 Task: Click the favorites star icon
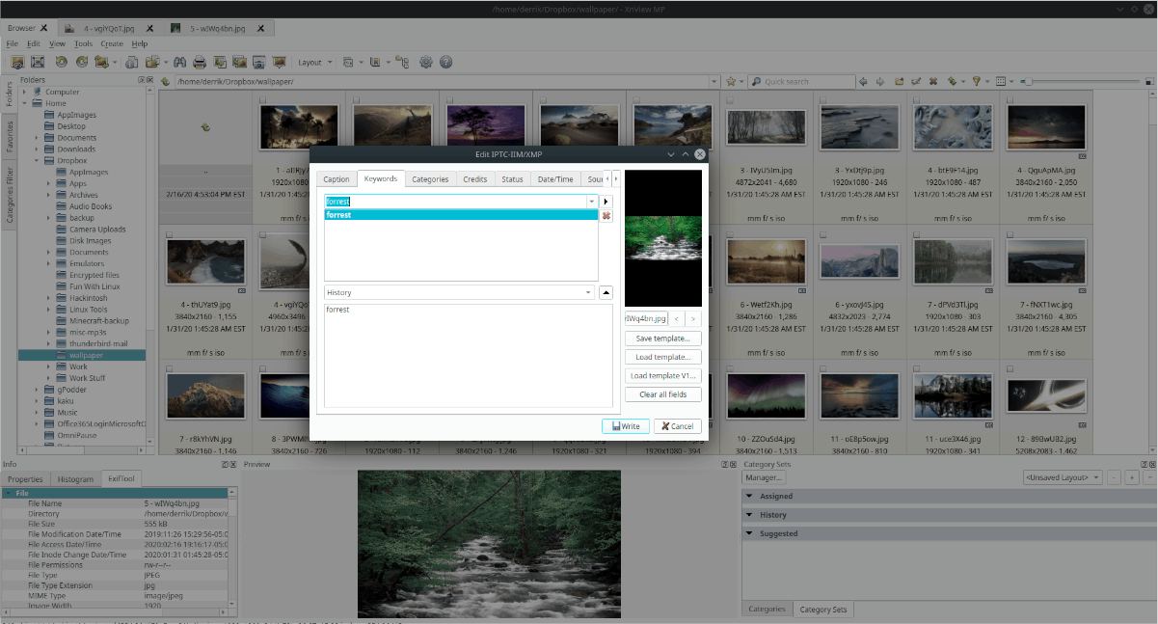point(731,81)
